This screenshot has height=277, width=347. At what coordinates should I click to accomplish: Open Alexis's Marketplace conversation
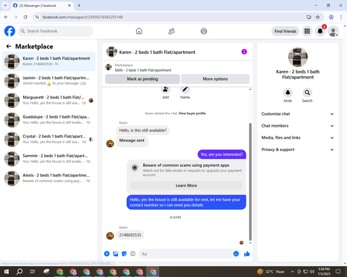pyautogui.click(x=49, y=178)
